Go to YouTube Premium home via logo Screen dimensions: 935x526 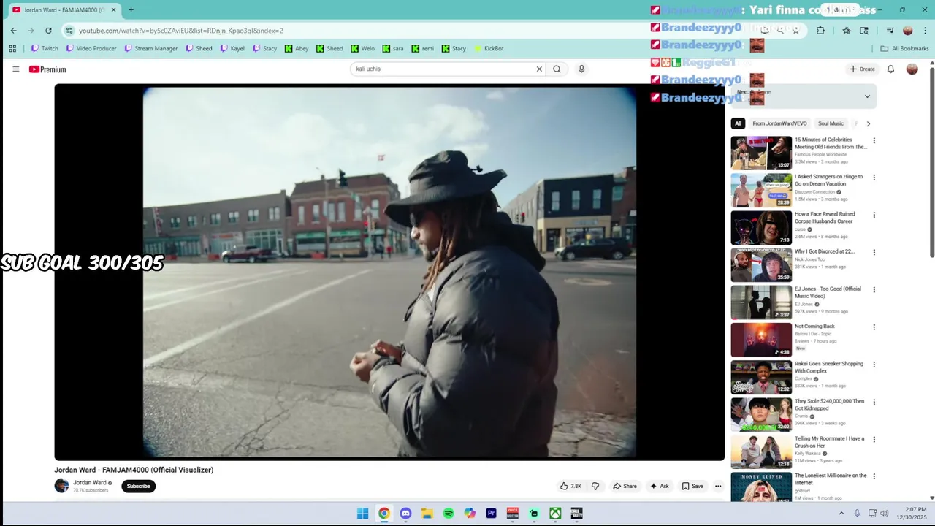pyautogui.click(x=47, y=69)
